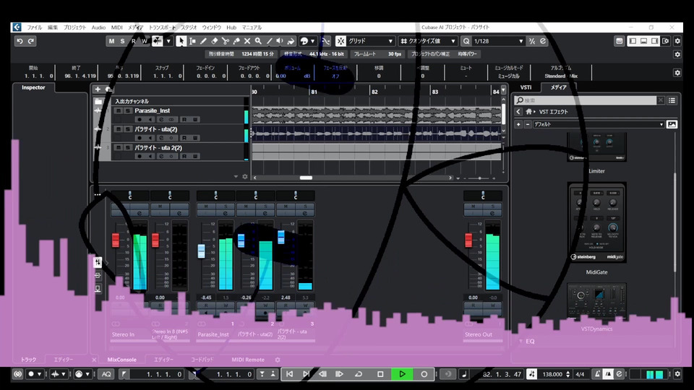
Task: Select the MidiGate plugin thumbnail
Action: (596, 222)
